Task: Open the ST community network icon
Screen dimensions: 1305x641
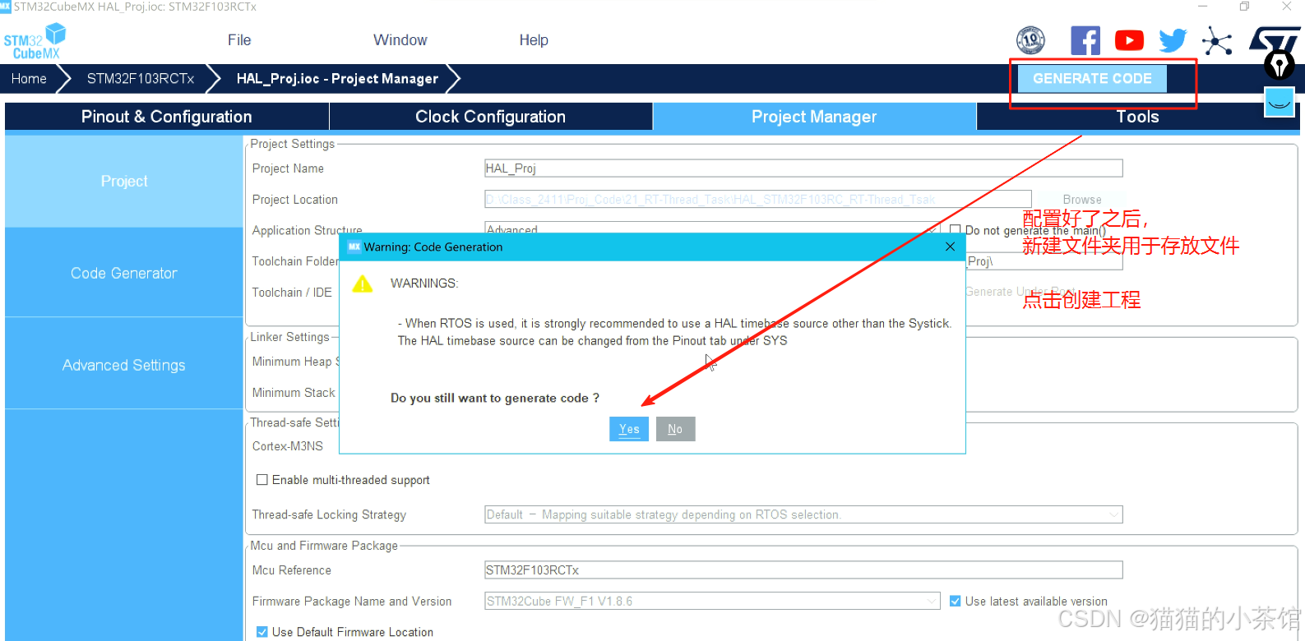Action: tap(1217, 41)
